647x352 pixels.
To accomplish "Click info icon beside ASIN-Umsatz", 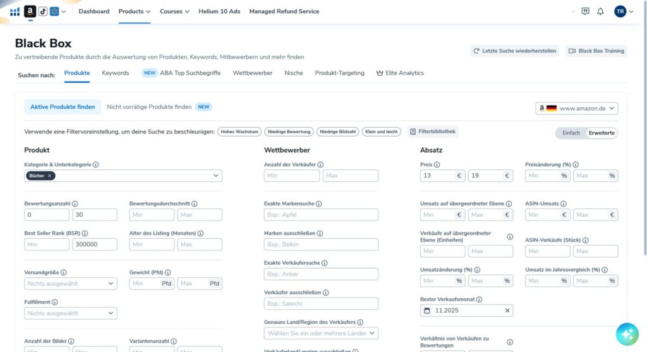I will pyautogui.click(x=564, y=204).
